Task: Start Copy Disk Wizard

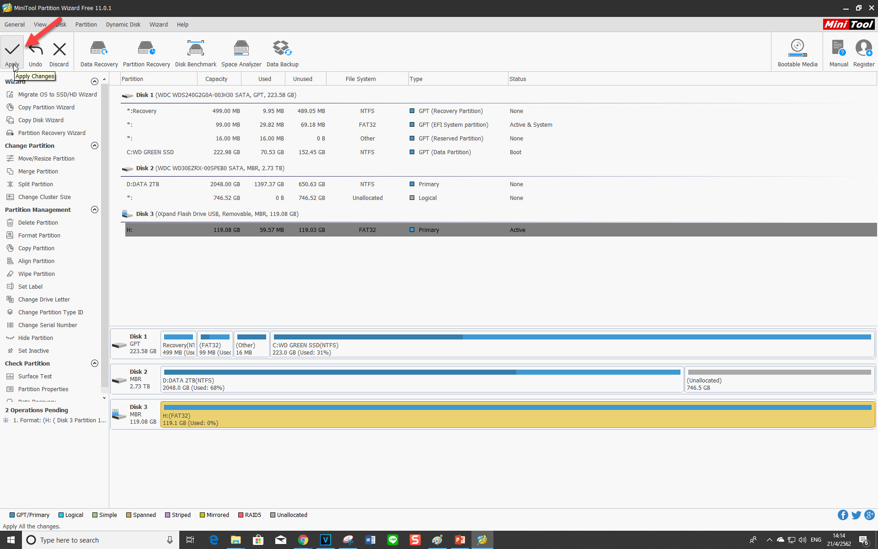Action: pyautogui.click(x=41, y=120)
